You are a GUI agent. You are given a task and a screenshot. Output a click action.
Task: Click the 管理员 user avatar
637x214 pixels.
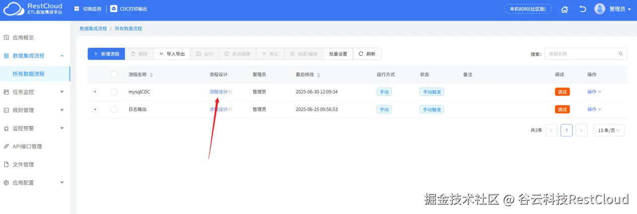point(600,9)
